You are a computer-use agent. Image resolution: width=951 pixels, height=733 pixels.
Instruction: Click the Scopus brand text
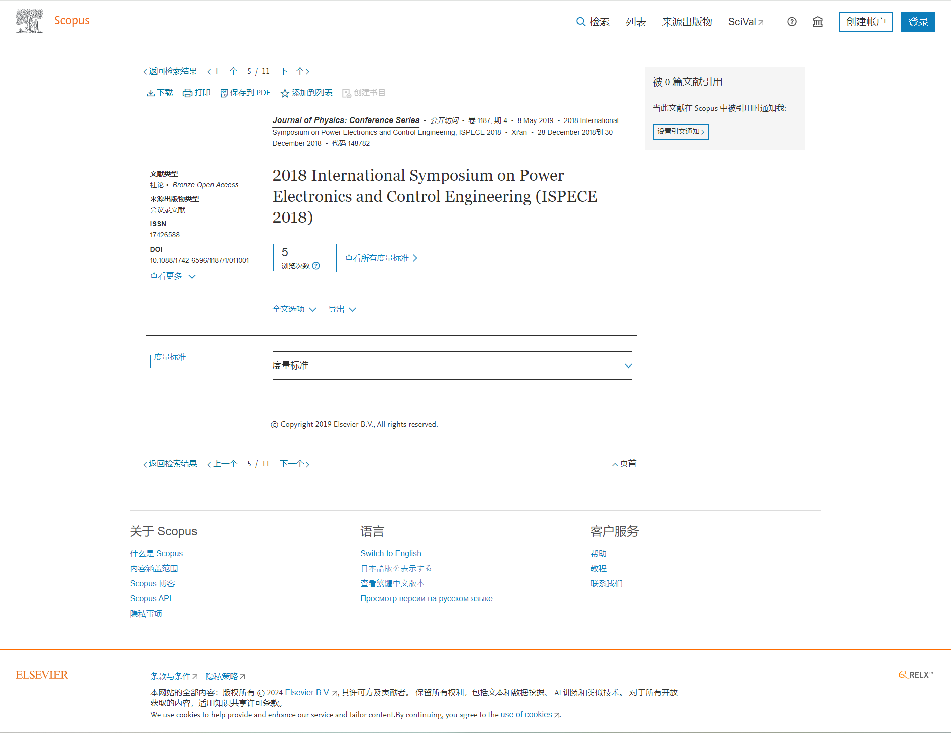click(x=72, y=21)
